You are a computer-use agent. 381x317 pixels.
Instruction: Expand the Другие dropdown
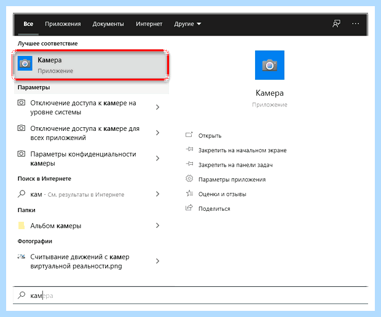coord(187,24)
